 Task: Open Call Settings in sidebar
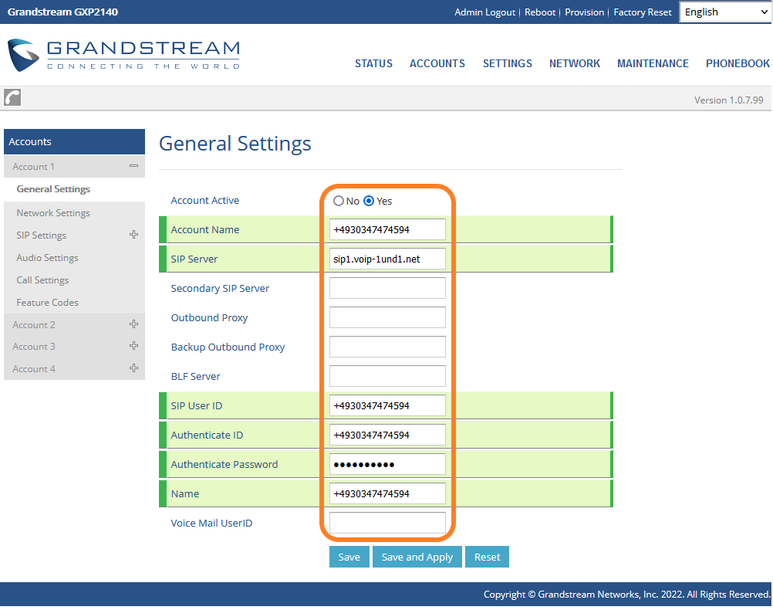click(x=42, y=280)
